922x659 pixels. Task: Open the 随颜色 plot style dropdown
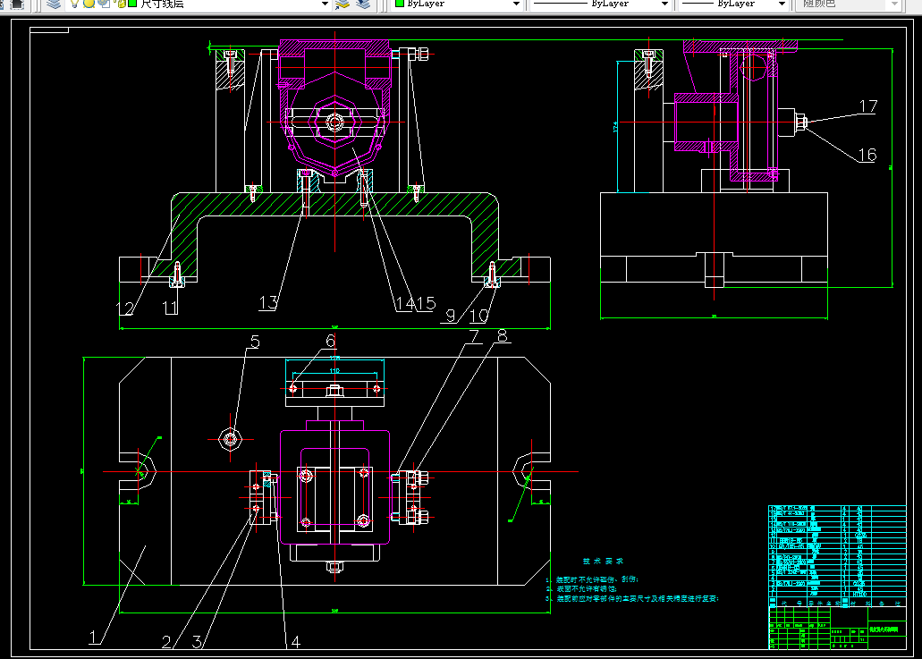850,4
